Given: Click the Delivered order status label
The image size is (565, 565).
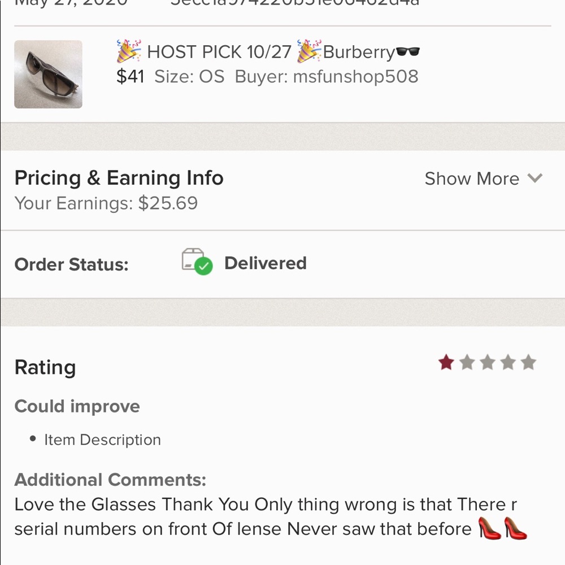Looking at the screenshot, I should tap(266, 263).
